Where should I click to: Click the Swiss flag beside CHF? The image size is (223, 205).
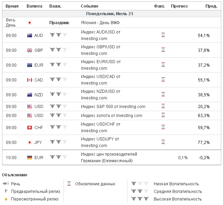point(30,128)
